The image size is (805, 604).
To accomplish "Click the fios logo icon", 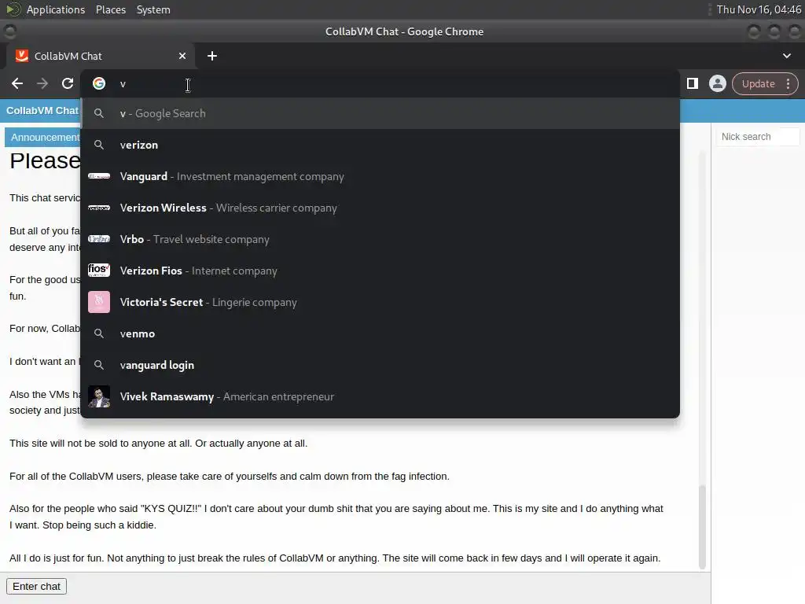I will [99, 271].
